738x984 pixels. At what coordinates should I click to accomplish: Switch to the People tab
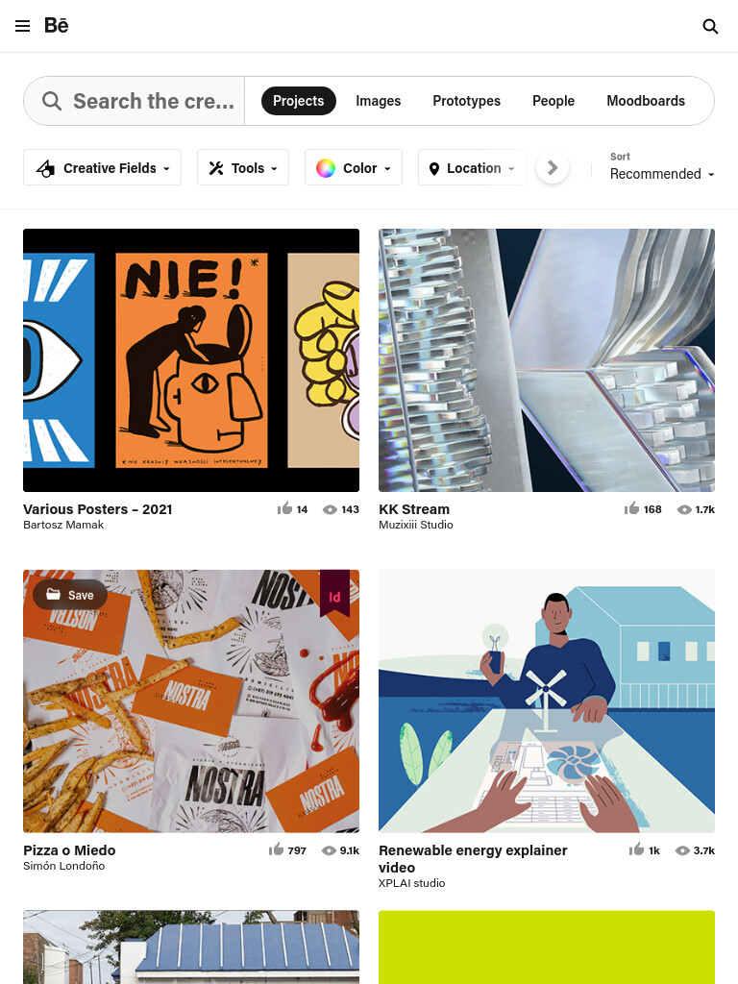(x=553, y=100)
